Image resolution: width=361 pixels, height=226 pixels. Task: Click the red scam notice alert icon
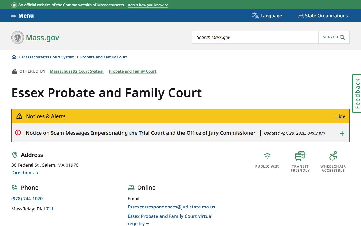coord(18,132)
